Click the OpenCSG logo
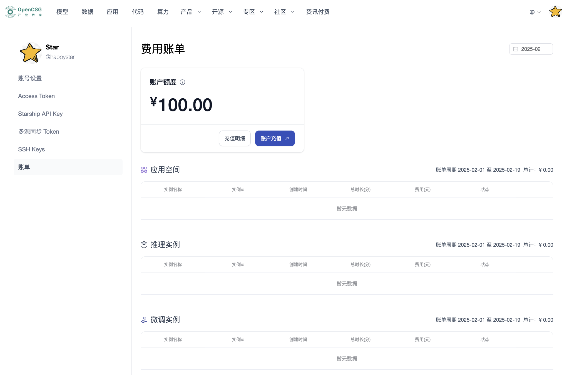The image size is (572, 375). [x=23, y=12]
